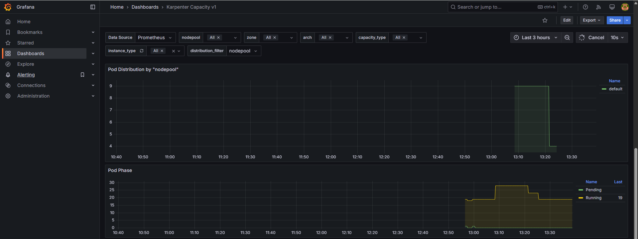Expand the Connections section chevron
Screen dimensions: 638x239
(93, 85)
